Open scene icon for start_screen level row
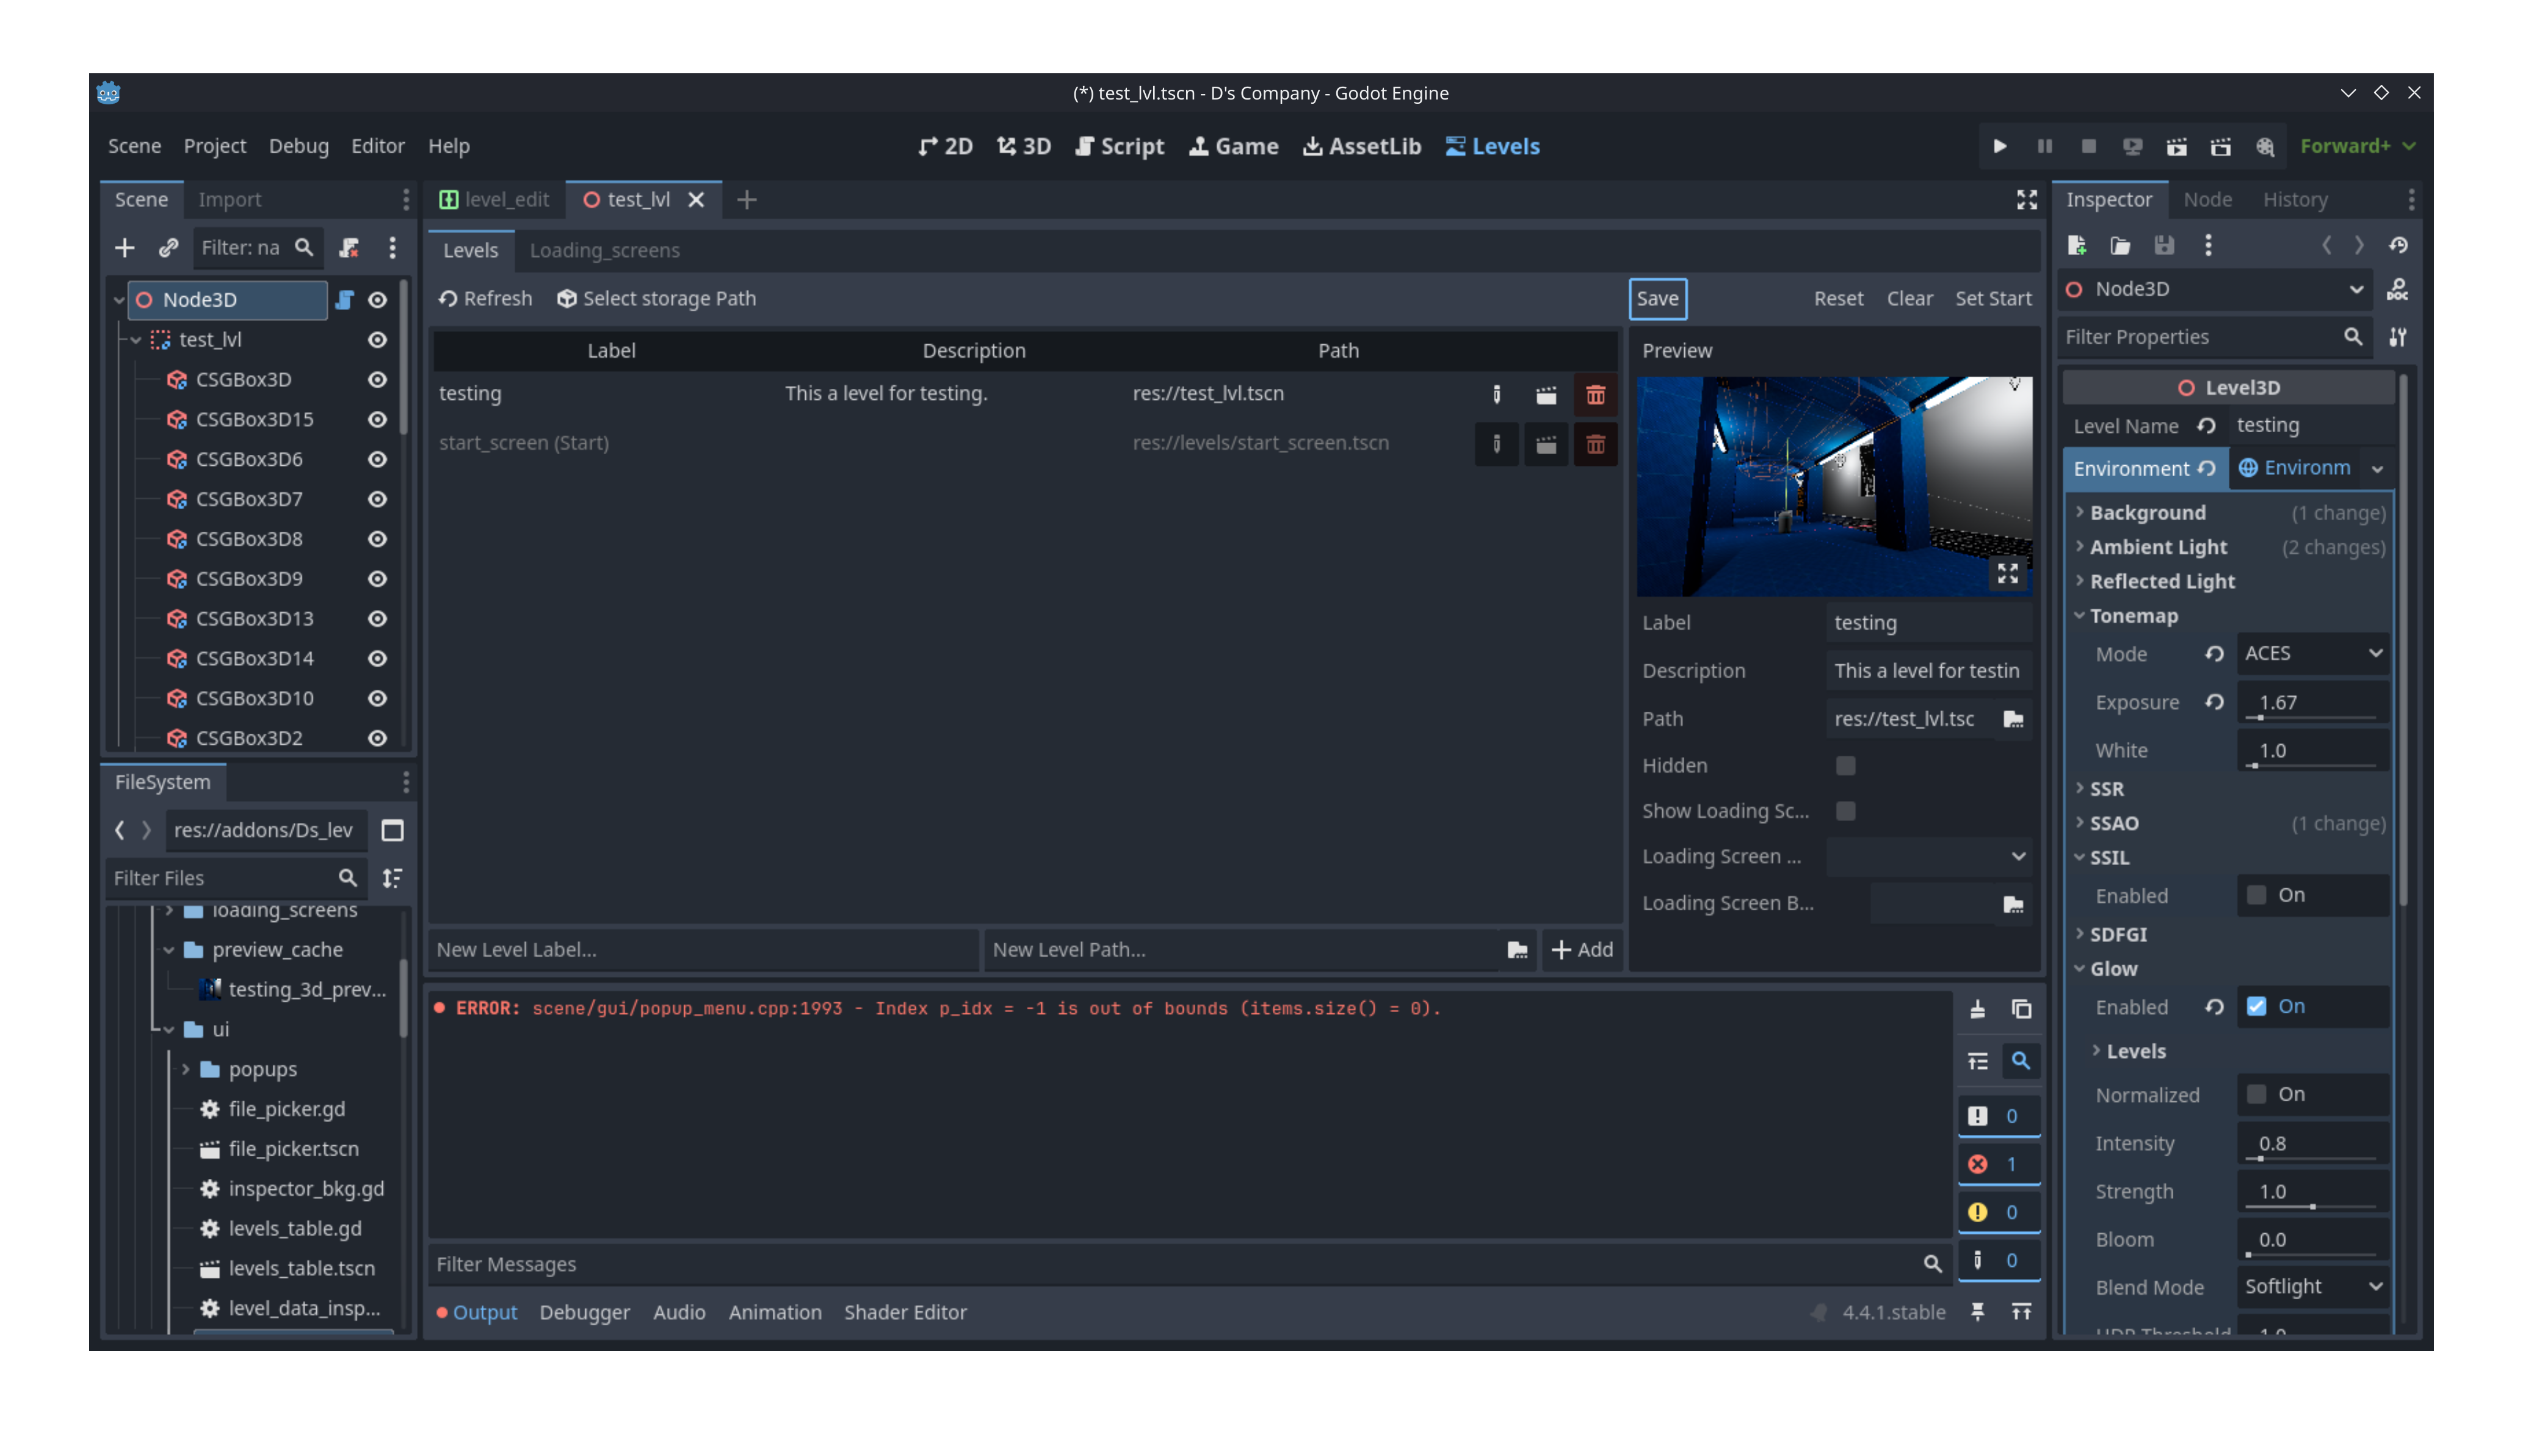This screenshot has width=2523, height=1456. 1545,444
